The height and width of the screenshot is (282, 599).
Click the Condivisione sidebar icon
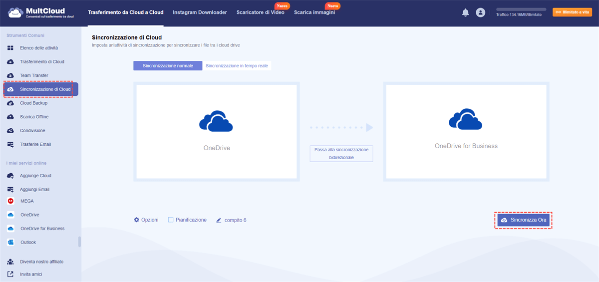(10, 130)
